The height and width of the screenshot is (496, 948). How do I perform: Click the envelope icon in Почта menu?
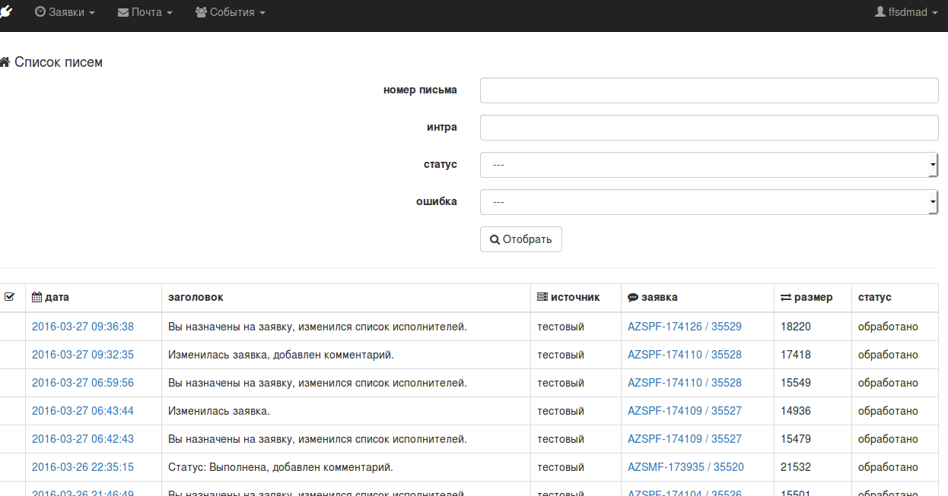click(x=123, y=13)
